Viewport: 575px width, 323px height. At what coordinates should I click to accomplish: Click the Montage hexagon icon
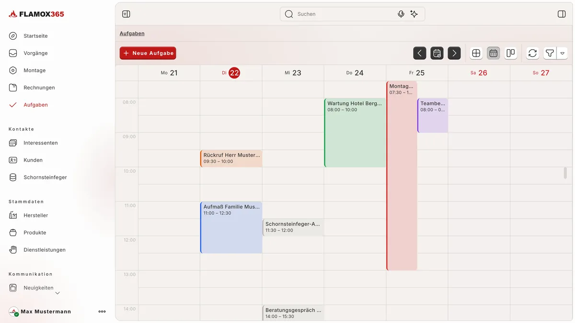[x=13, y=70]
